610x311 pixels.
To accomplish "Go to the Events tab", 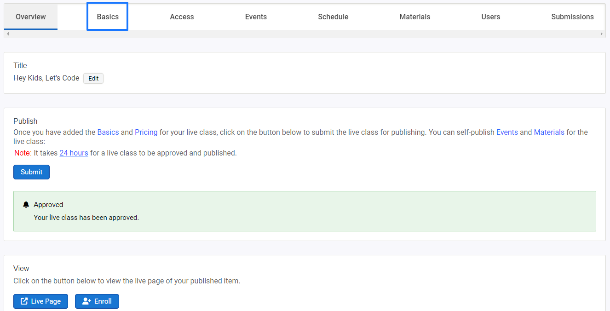I will tap(256, 17).
